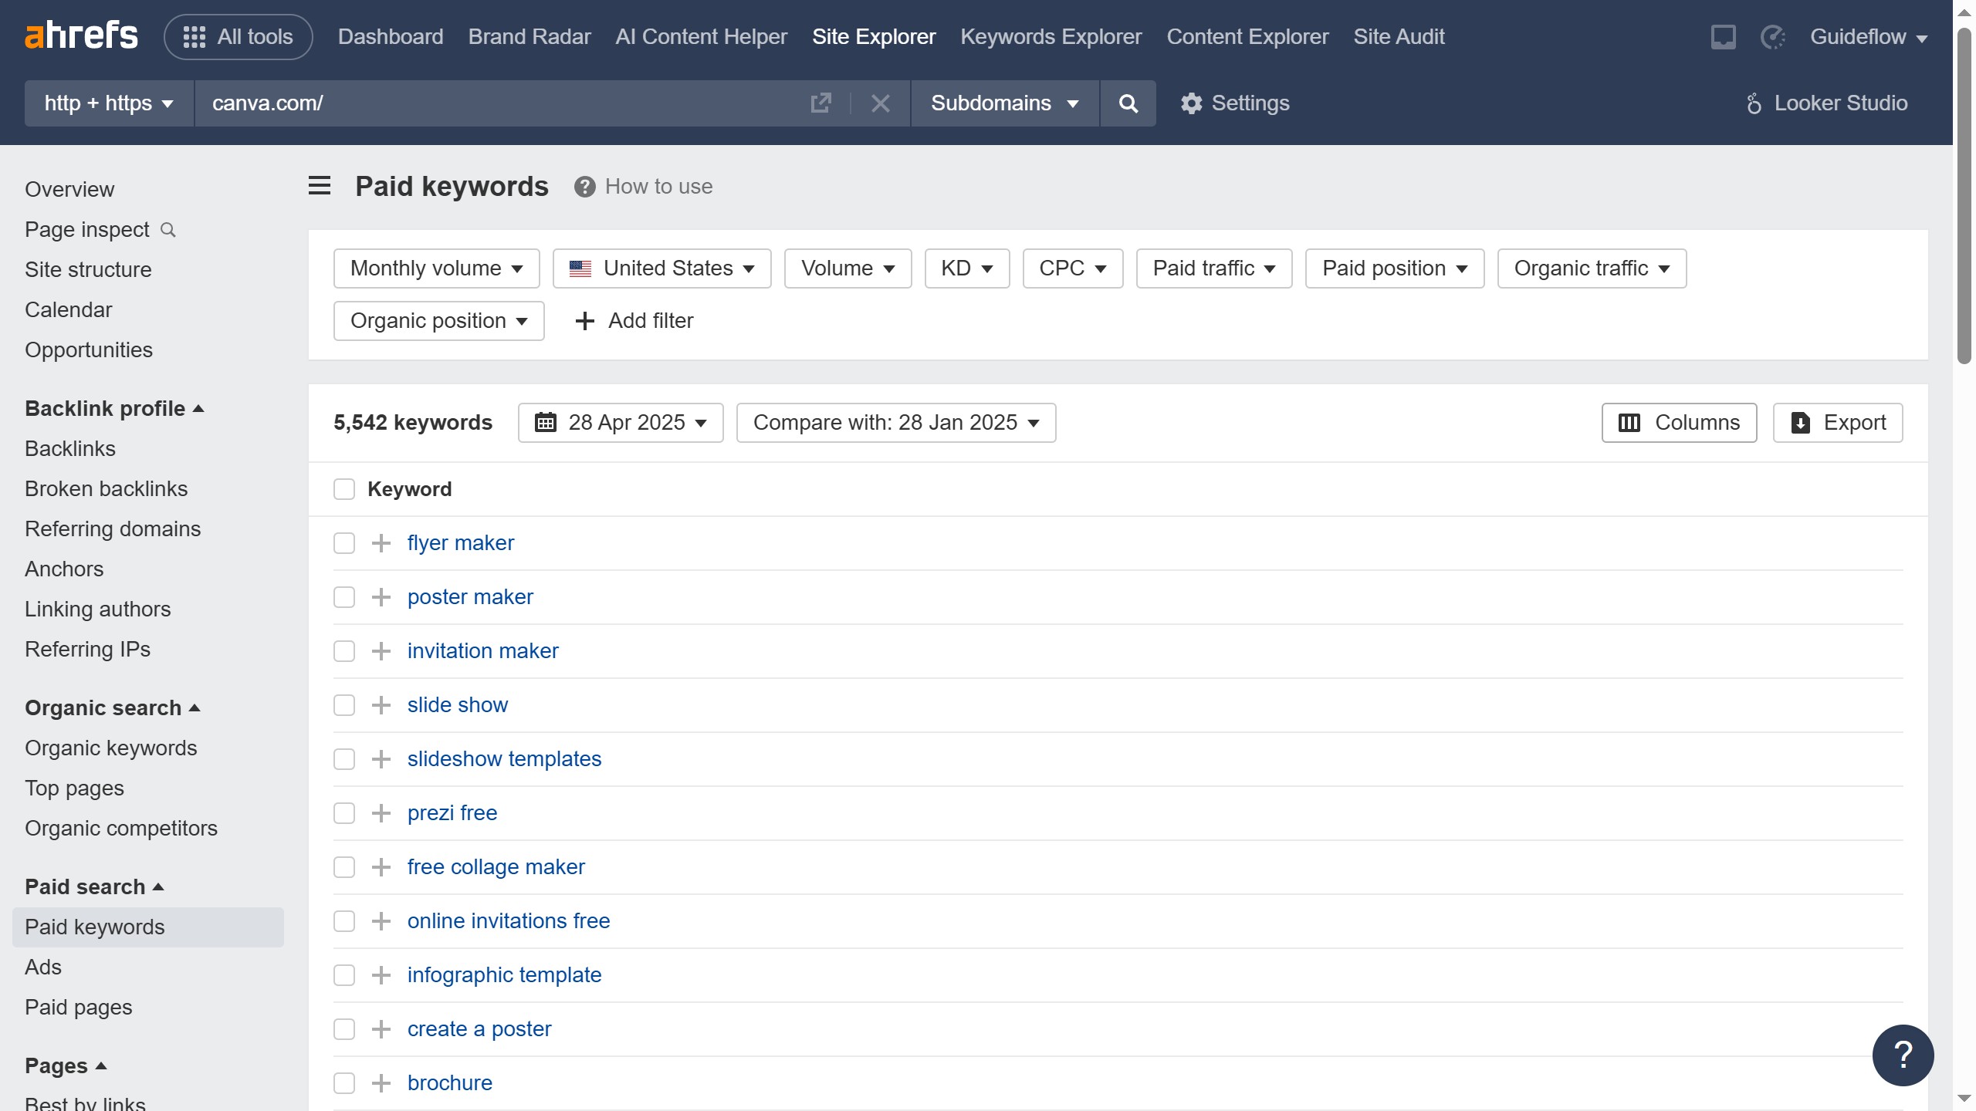Check the select-all Keyword checkbox

(344, 489)
